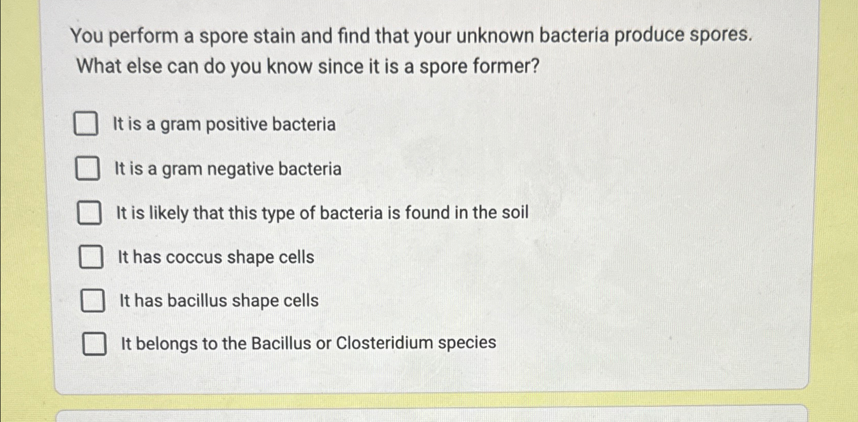The width and height of the screenshot is (858, 422).
Task: Click the coccus shape cells label
Action: [216, 258]
